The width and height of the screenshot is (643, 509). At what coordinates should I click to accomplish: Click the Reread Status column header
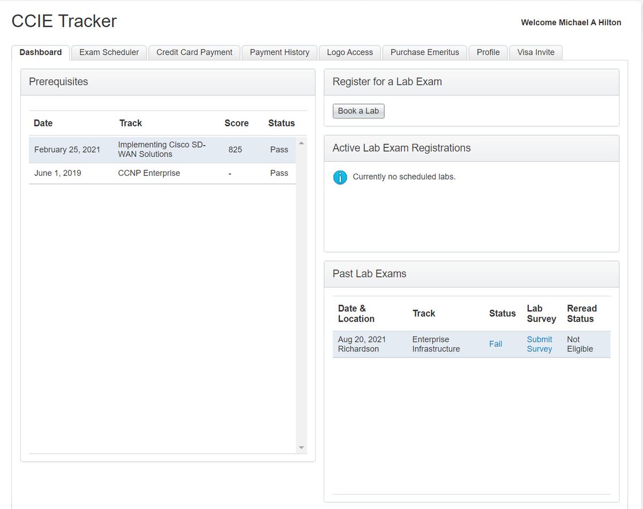[x=582, y=313]
